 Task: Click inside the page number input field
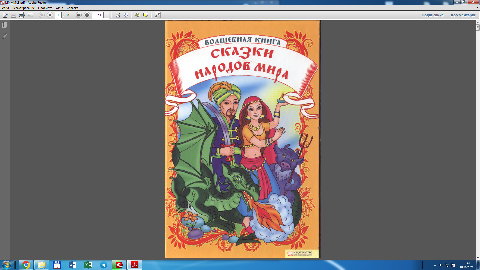pyautogui.click(x=58, y=15)
